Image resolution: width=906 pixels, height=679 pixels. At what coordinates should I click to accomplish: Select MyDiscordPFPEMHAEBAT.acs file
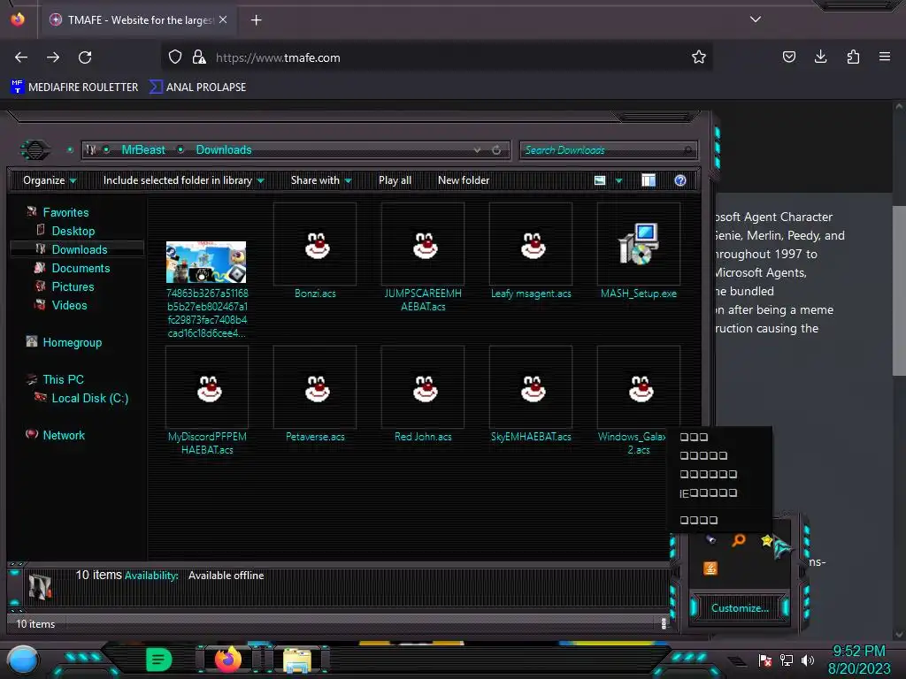point(207,401)
